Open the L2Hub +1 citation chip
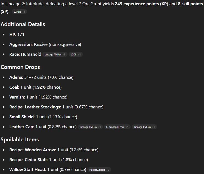 tap(19, 12)
